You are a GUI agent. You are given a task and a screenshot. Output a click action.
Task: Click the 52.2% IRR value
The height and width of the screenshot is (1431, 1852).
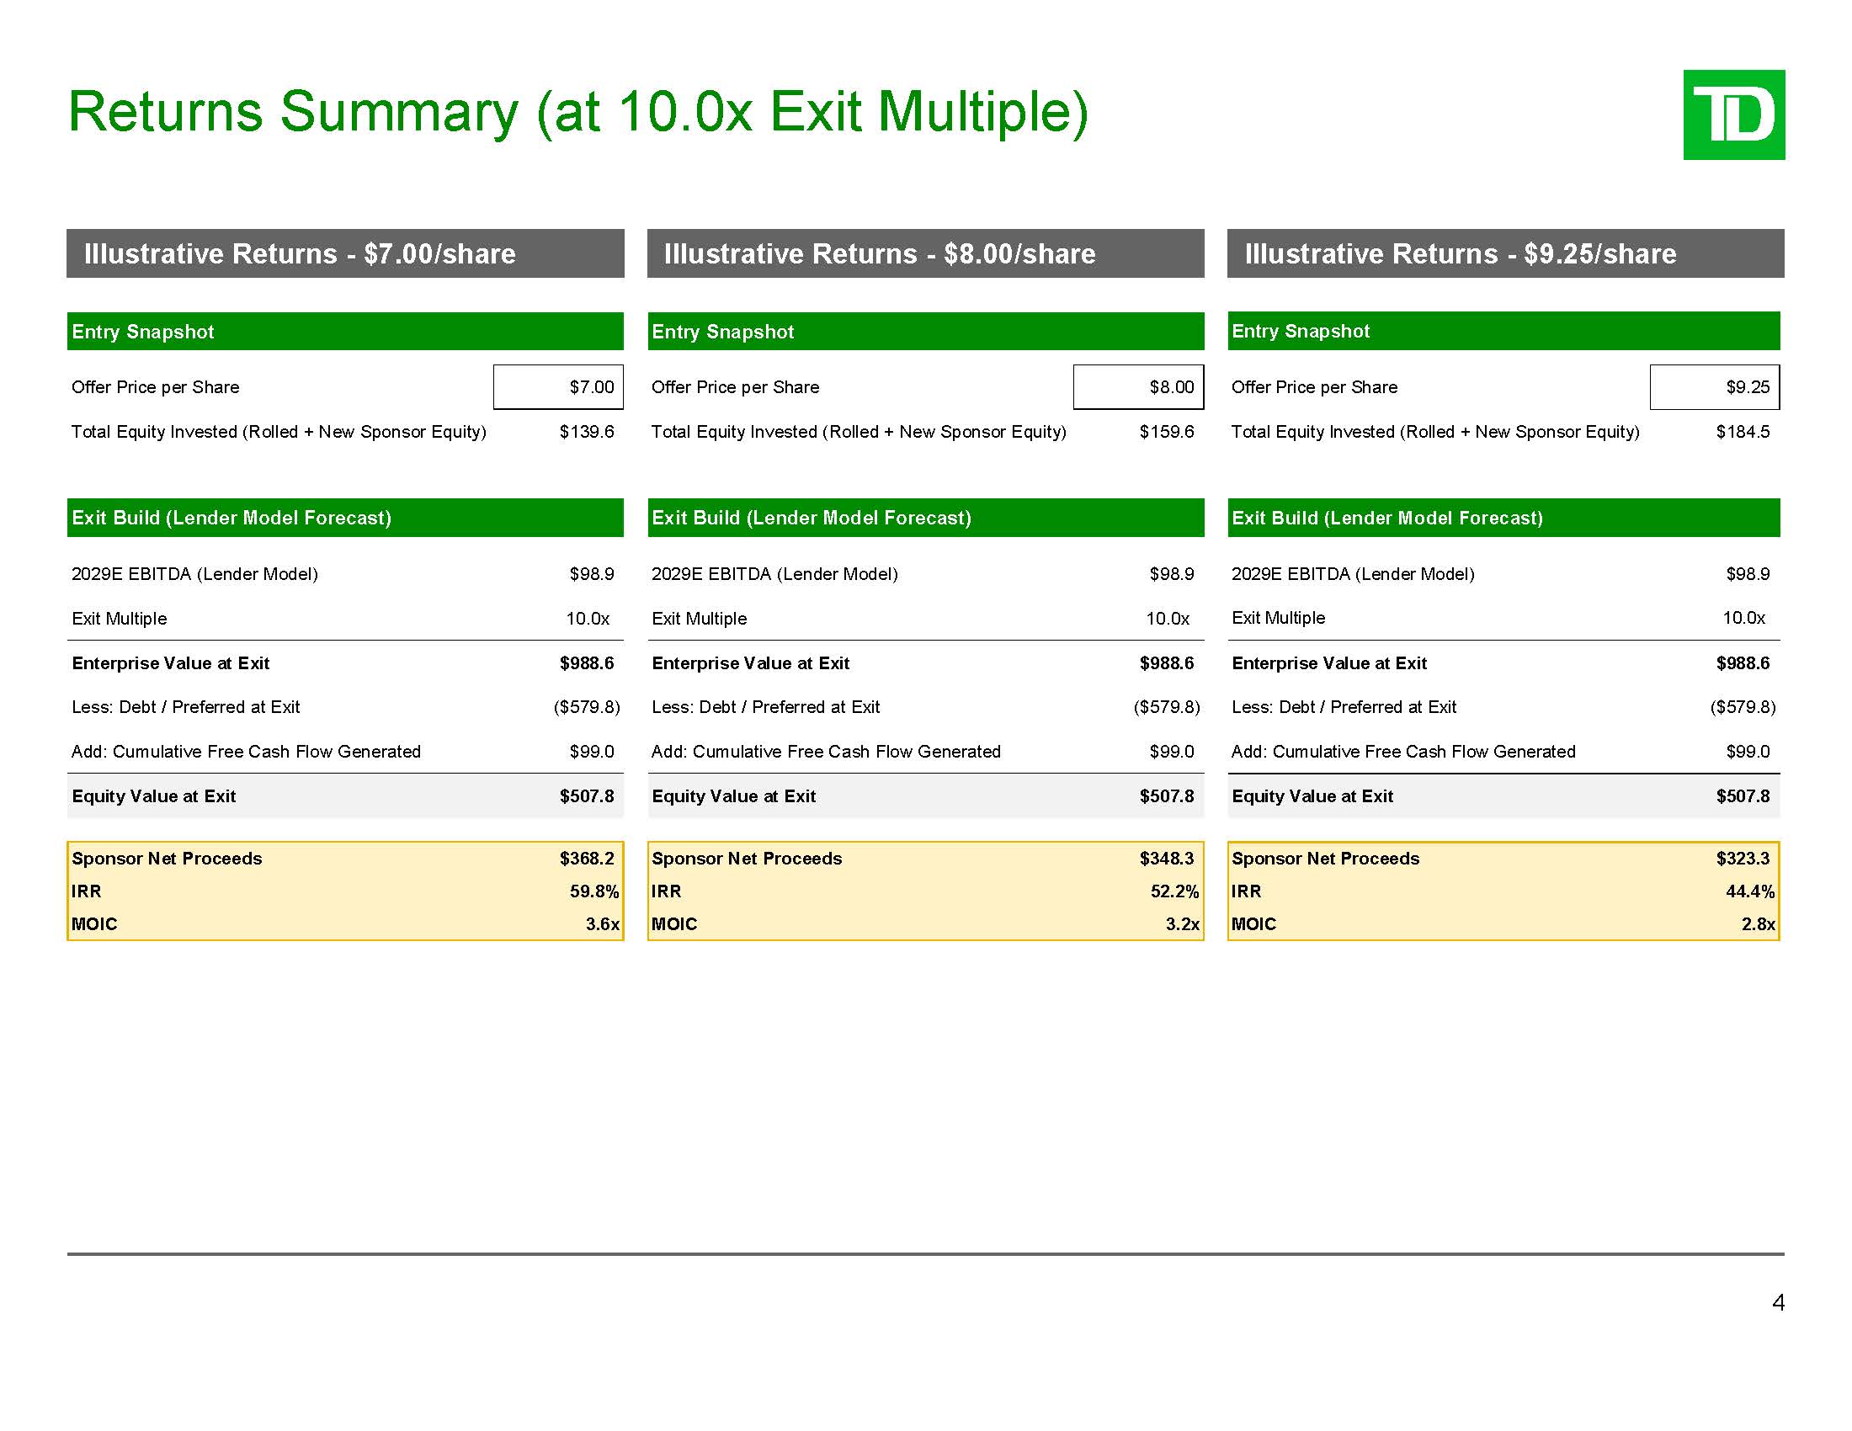pos(1173,891)
